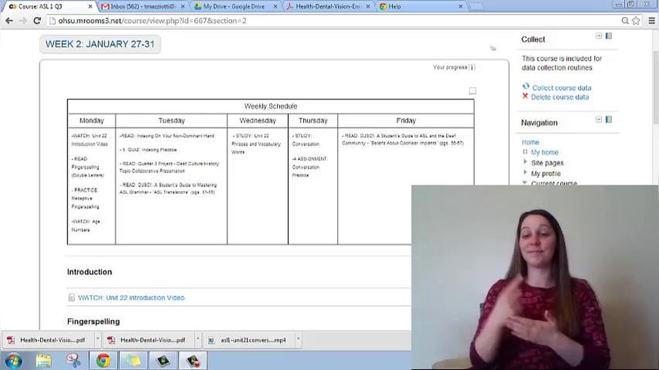Click the red X icon beside Delete course data

pos(525,96)
